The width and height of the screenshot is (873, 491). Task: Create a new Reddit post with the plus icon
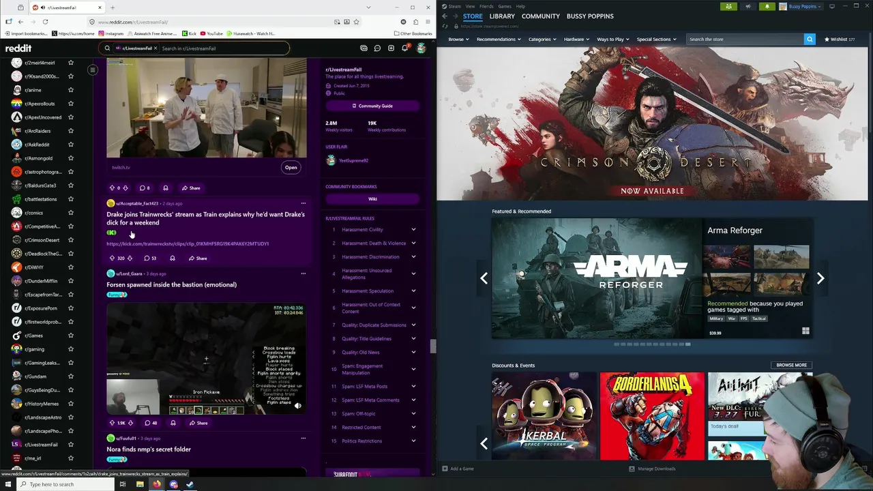click(391, 48)
